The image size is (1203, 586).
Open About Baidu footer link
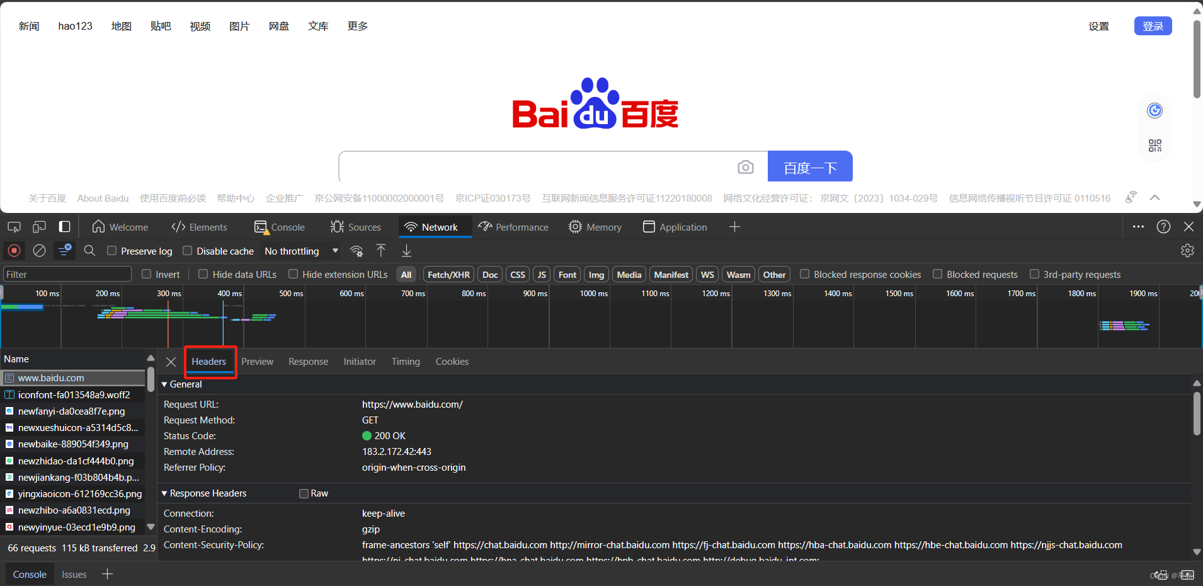coord(103,198)
